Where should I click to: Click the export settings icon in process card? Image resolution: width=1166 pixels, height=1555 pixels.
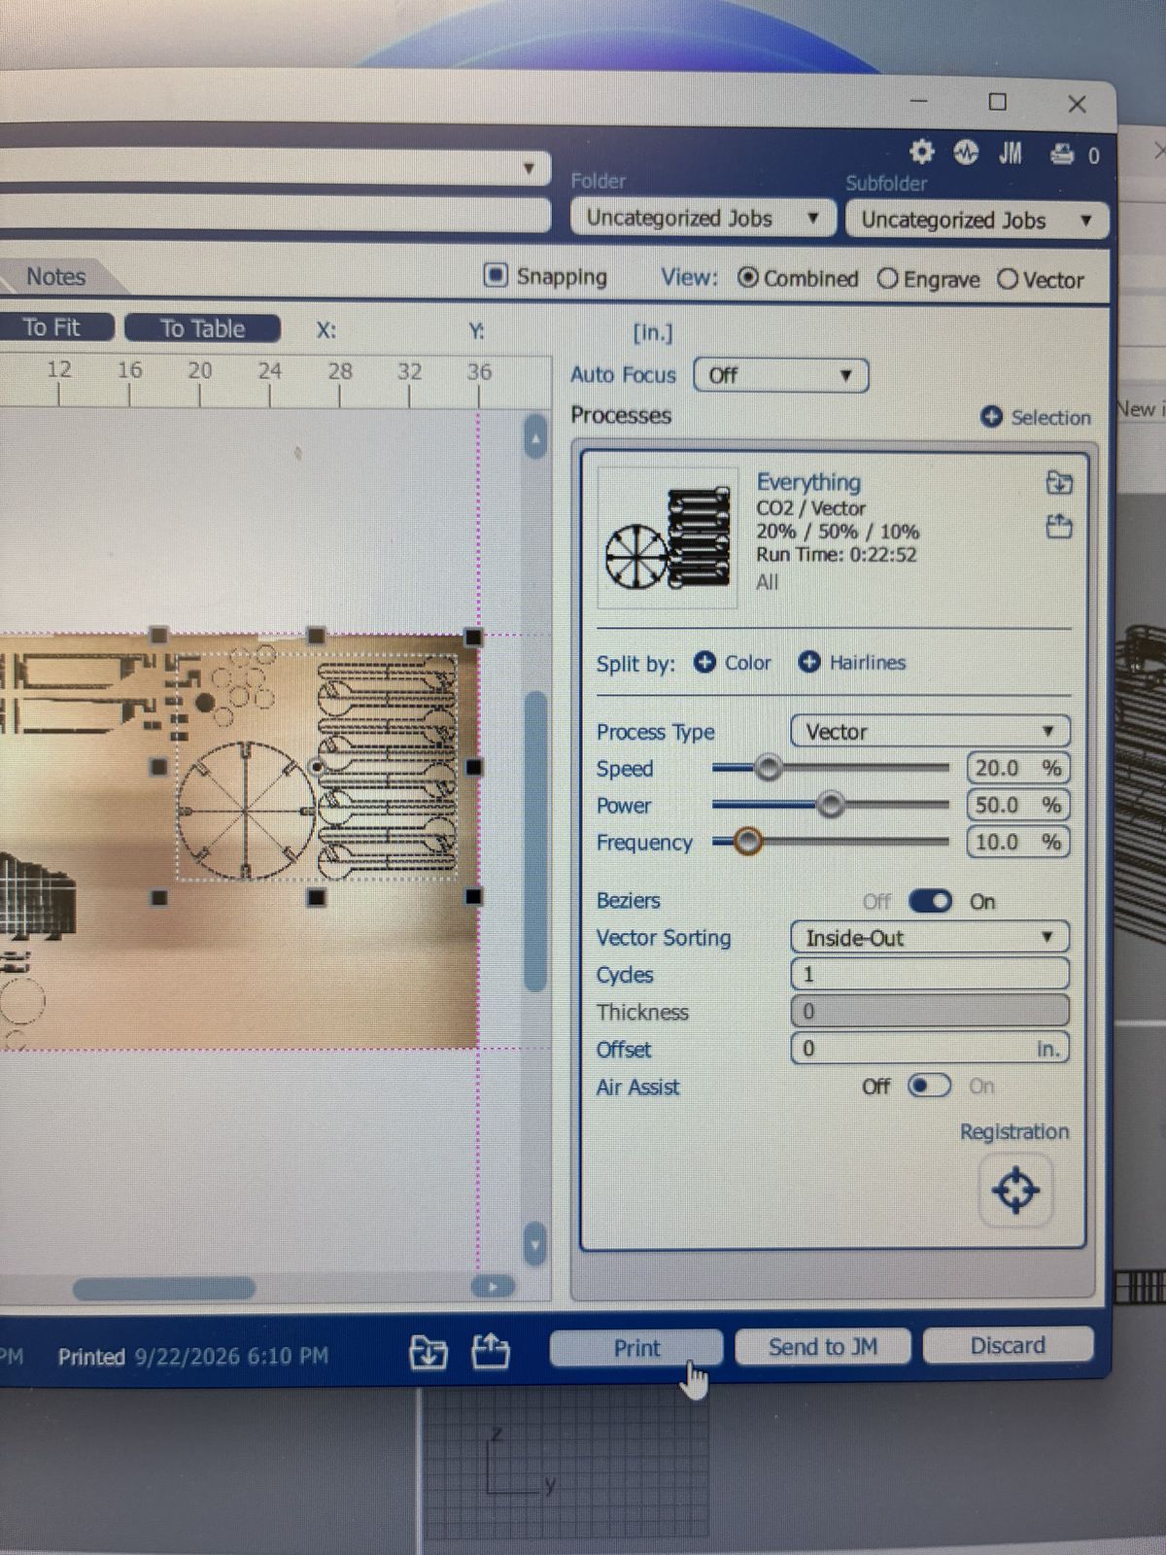click(1058, 527)
